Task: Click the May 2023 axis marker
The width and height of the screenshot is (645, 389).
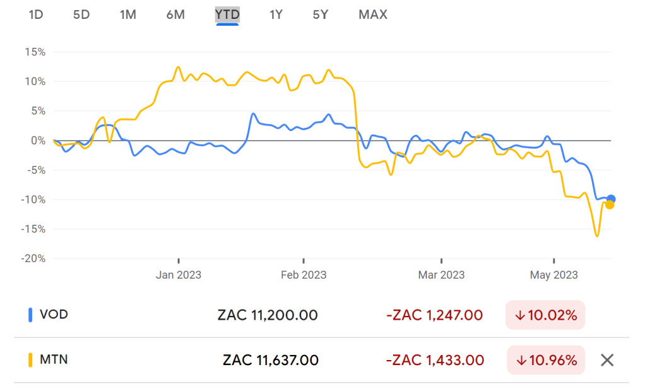Action: click(554, 274)
